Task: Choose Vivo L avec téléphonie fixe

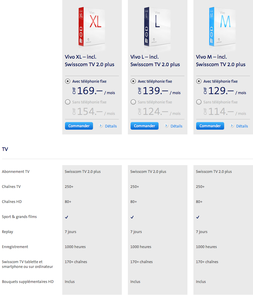Action: click(x=133, y=81)
